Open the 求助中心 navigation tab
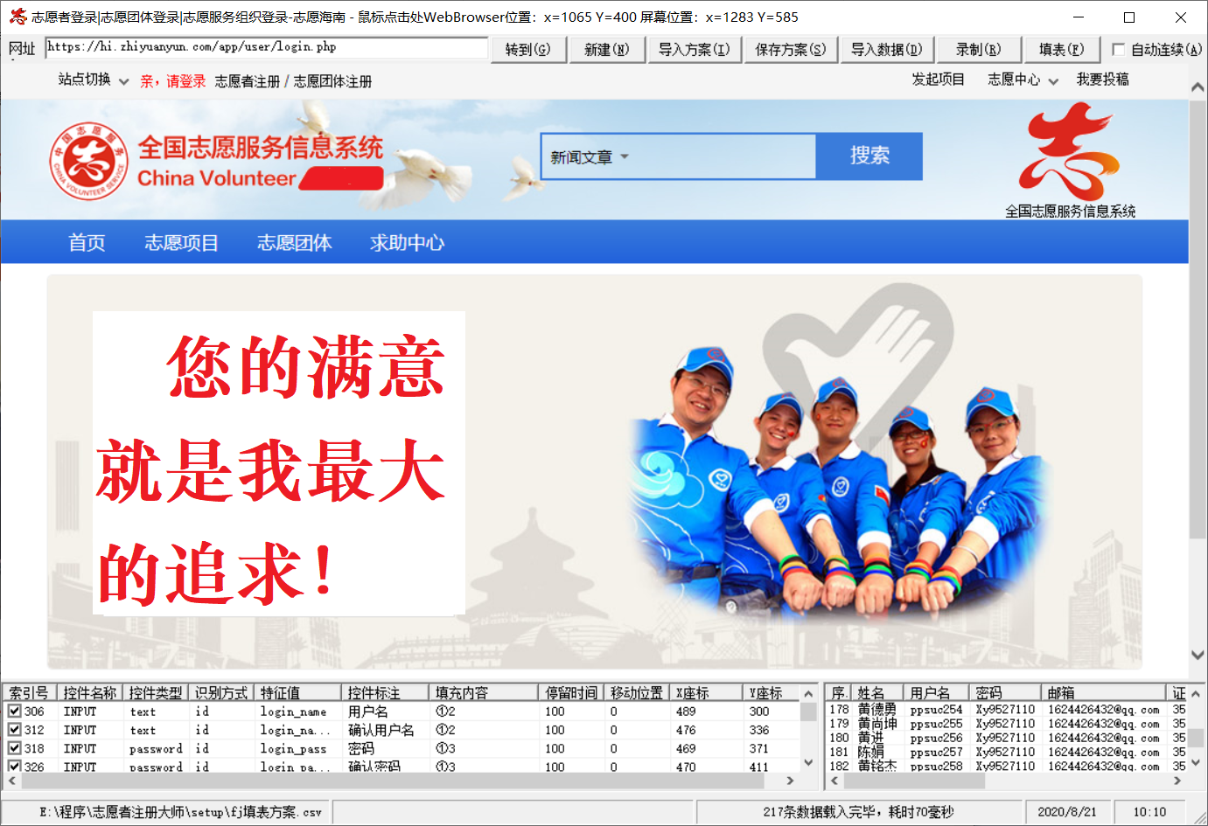1208x826 pixels. click(x=406, y=242)
